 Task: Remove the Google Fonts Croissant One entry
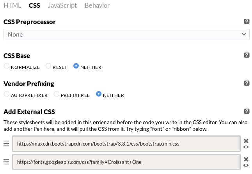pyautogui.click(x=246, y=159)
